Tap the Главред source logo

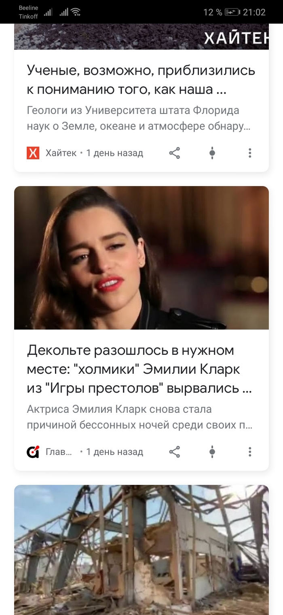33,452
